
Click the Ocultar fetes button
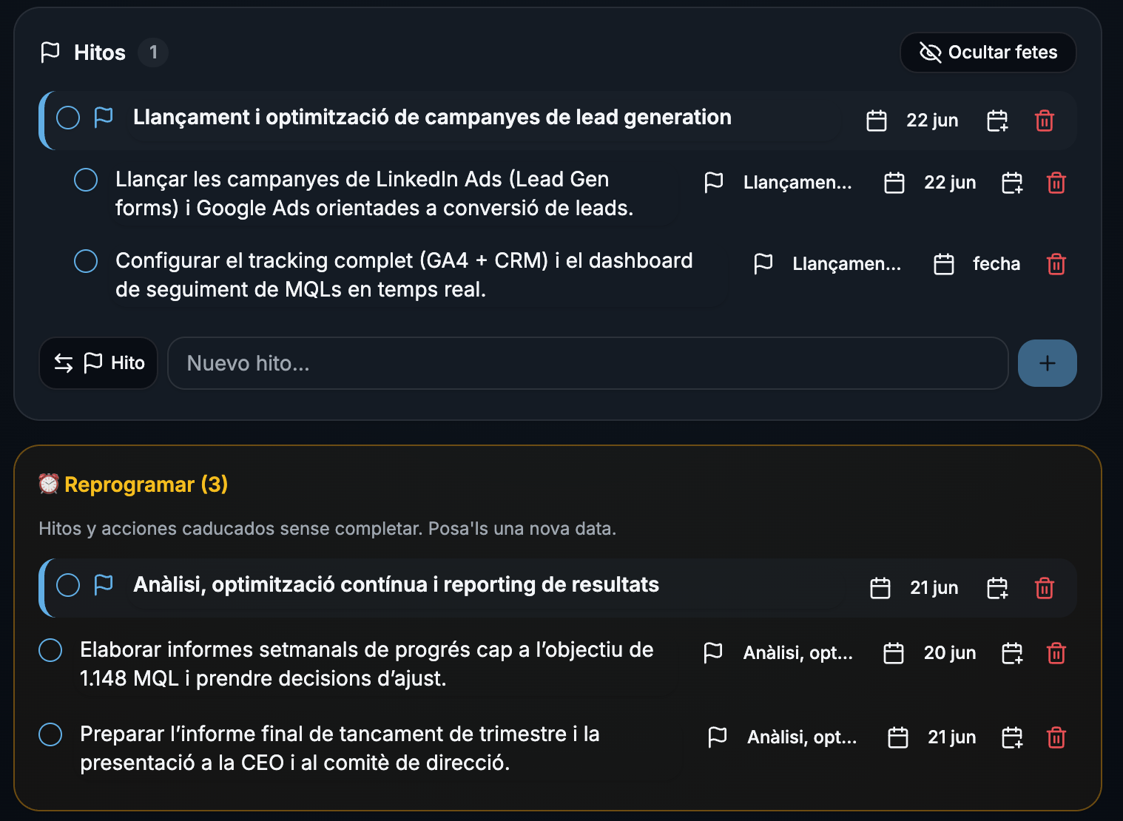pyautogui.click(x=988, y=53)
